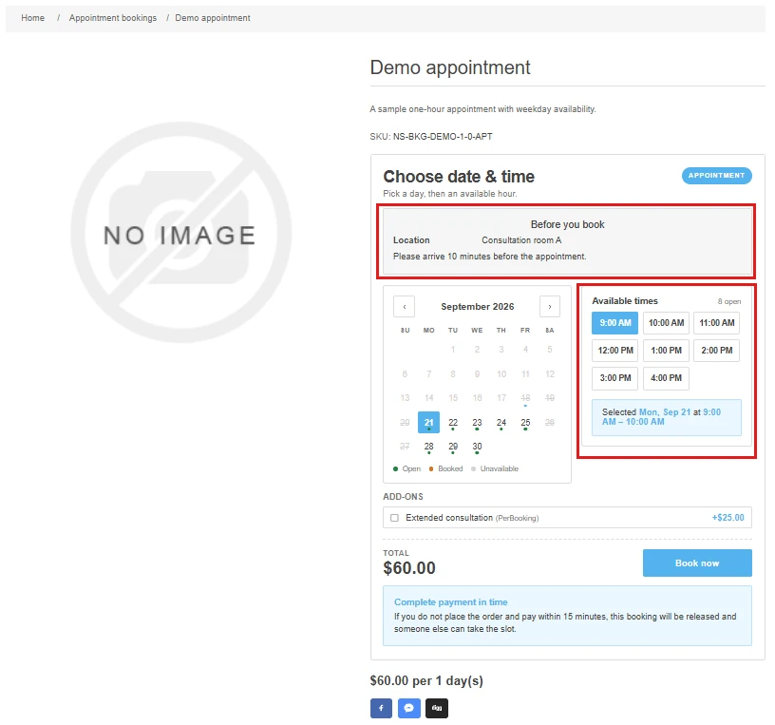Open Home breadcrumb link
Image resolution: width=775 pixels, height=725 pixels.
[32, 18]
